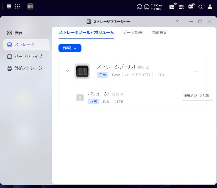The width and height of the screenshot is (217, 188).
Task: Open 外部ストレージ in the sidebar
Action: coord(26,68)
